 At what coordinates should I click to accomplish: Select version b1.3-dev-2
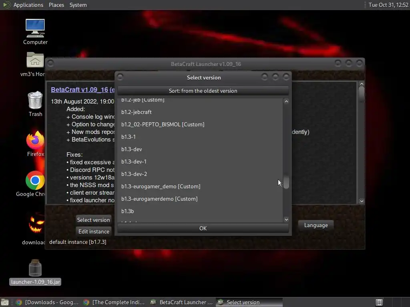click(200, 174)
